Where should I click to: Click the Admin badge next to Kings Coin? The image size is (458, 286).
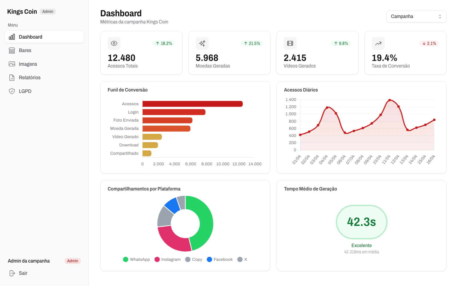point(48,12)
